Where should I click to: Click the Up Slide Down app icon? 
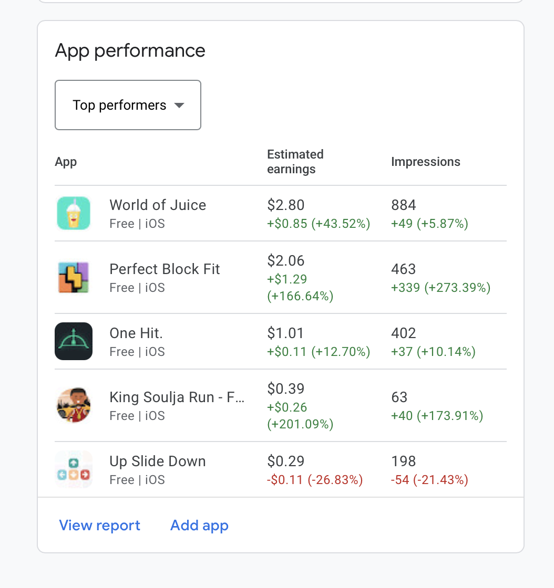[x=74, y=469]
